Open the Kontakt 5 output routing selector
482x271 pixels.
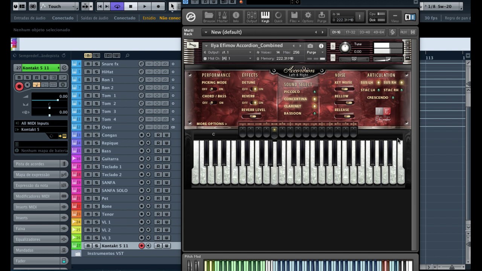tap(41, 129)
